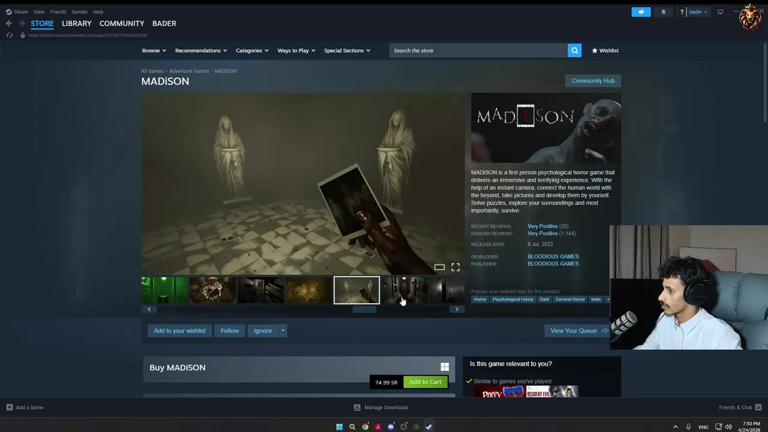Viewport: 768px width, 432px height.
Task: Stop or reload the page with the address-bar icon
Action: click(x=9, y=35)
